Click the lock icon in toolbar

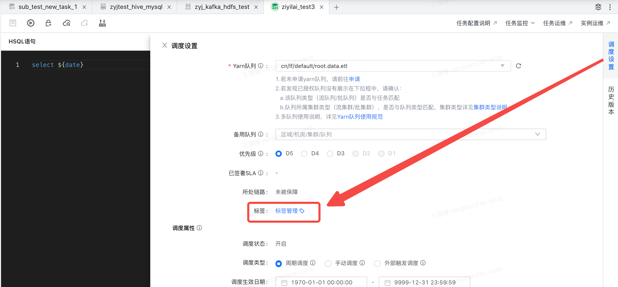coord(48,23)
